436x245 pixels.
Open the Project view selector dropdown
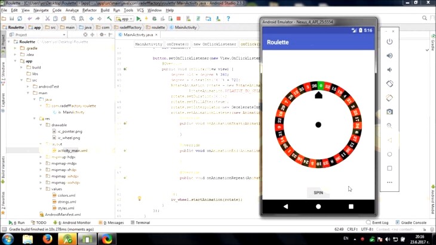point(37,35)
